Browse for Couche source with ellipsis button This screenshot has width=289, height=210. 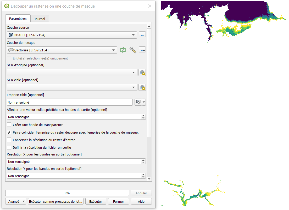142,35
